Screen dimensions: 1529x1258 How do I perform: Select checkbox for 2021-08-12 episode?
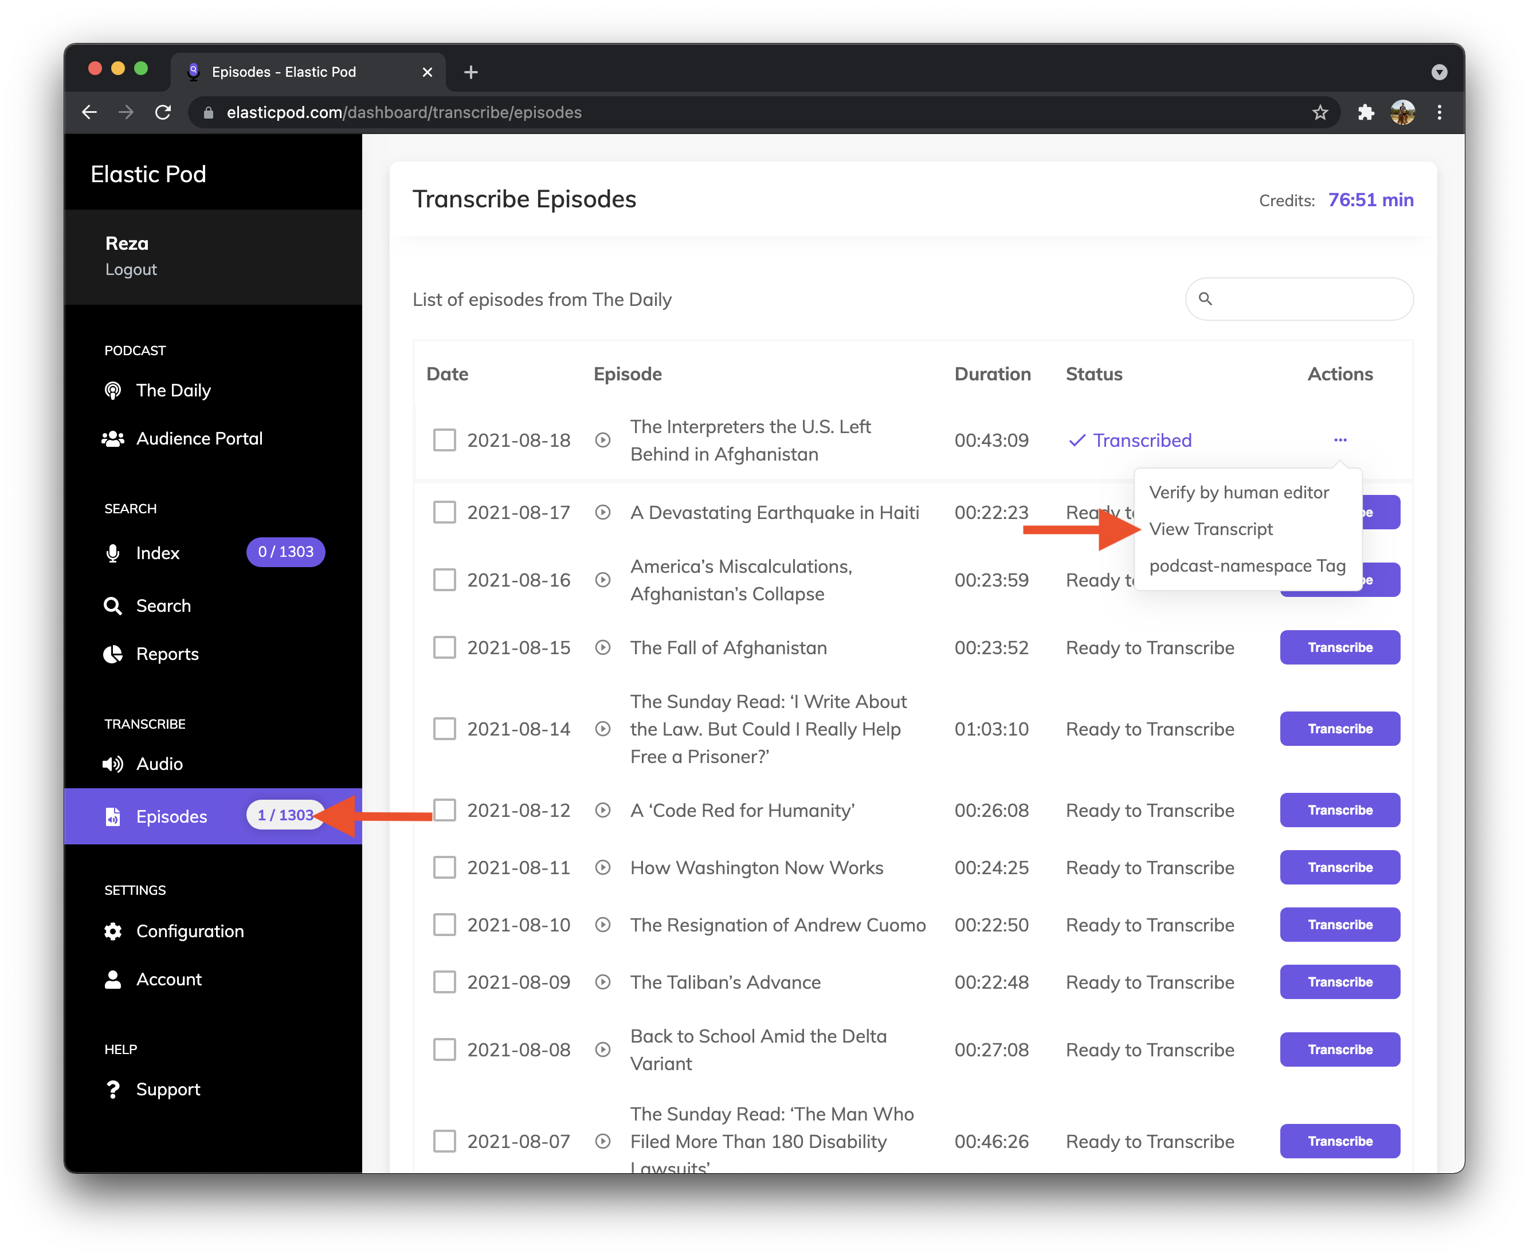(444, 810)
